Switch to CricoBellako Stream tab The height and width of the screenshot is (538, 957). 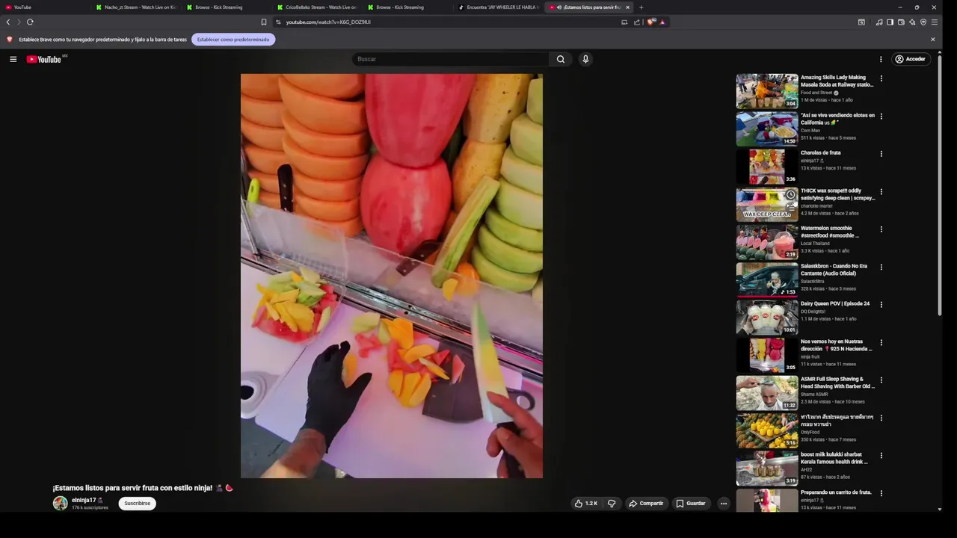pyautogui.click(x=317, y=7)
